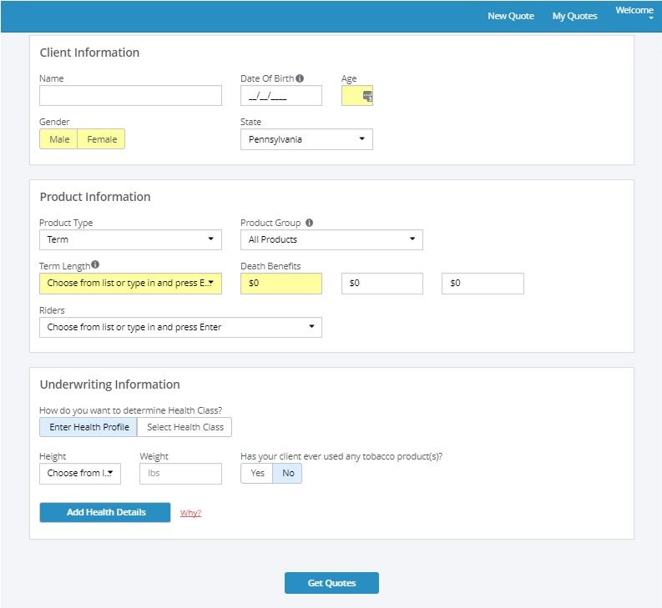Viewport: 662px width, 608px height.
Task: Switch to Select Health Class tab
Action: click(x=185, y=427)
